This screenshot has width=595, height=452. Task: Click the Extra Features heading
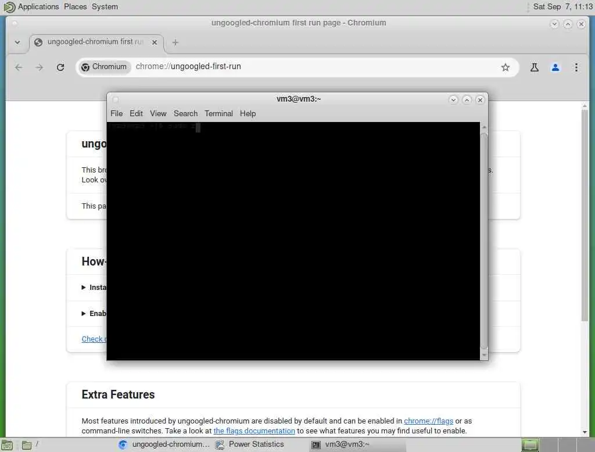pos(118,394)
